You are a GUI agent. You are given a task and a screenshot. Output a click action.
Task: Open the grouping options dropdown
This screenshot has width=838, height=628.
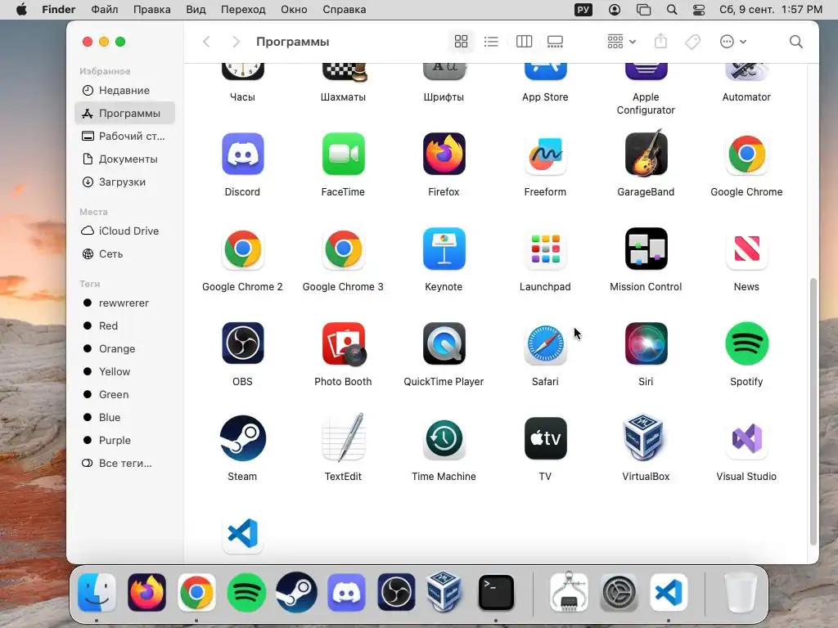621,42
